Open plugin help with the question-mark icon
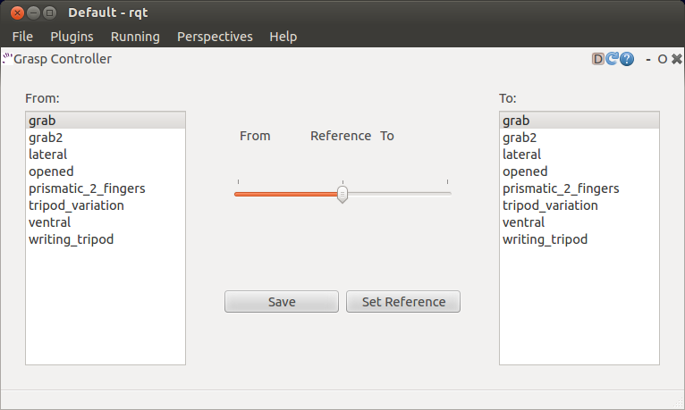 click(627, 59)
